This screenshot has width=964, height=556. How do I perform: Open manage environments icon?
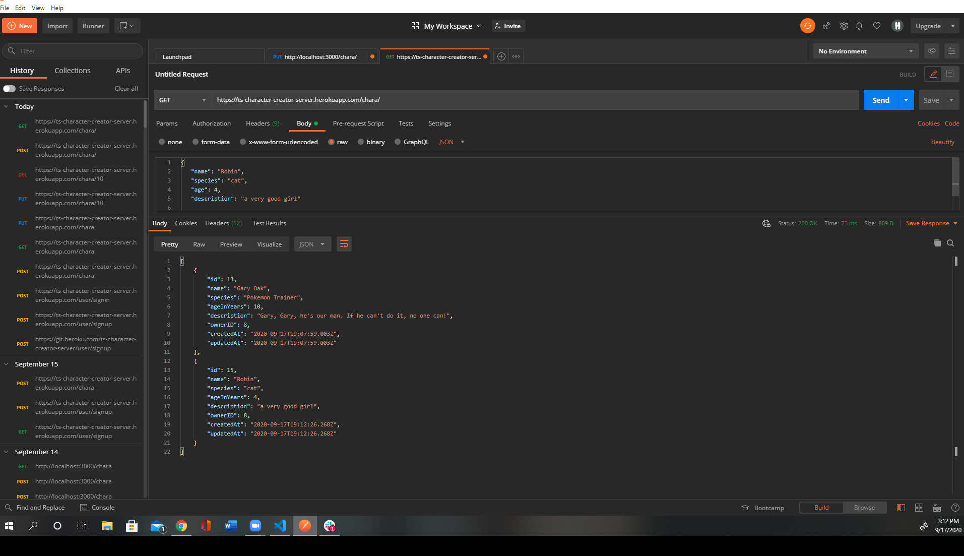click(x=951, y=51)
